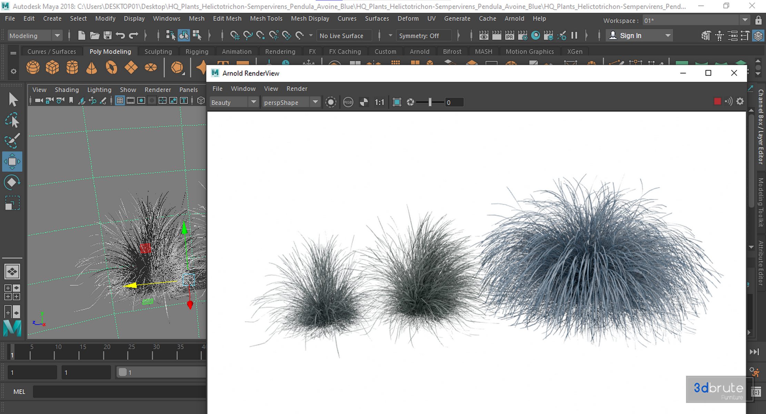Click the Sign In button
This screenshot has height=414, width=766.
coord(630,36)
